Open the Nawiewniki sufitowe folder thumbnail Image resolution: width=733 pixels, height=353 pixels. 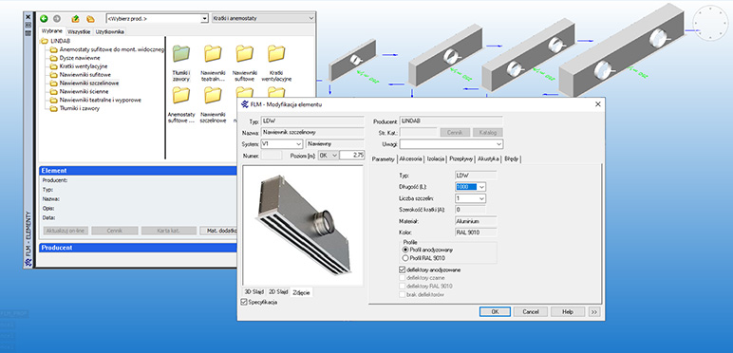pos(244,63)
